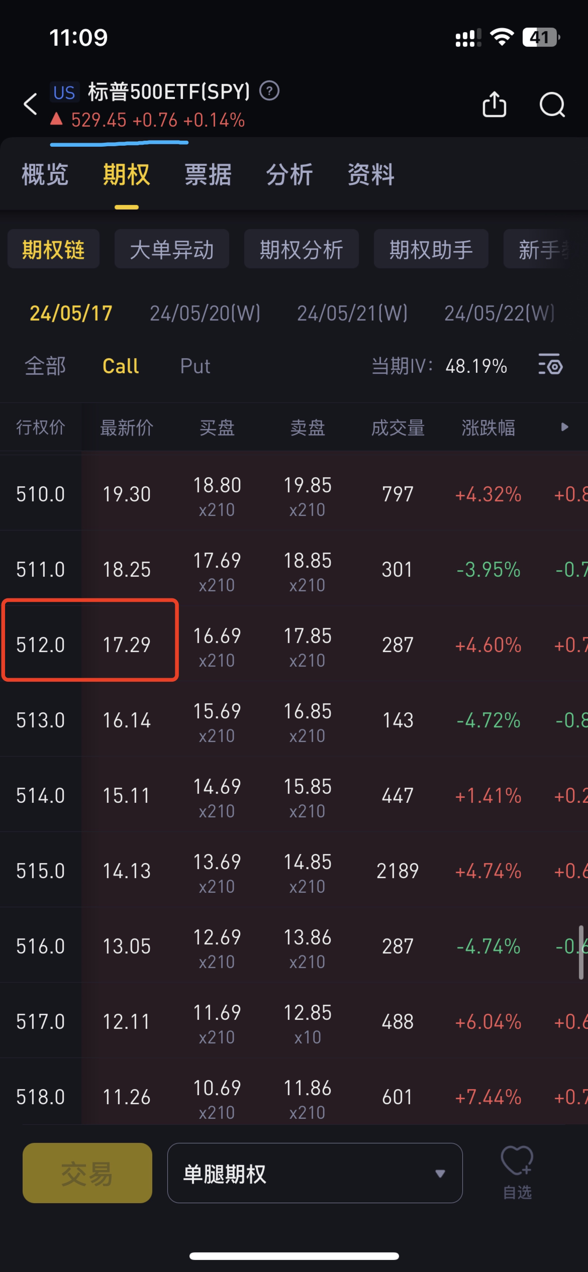588x1272 pixels.
Task: Open 大单异动 big order alerts
Action: tap(172, 249)
